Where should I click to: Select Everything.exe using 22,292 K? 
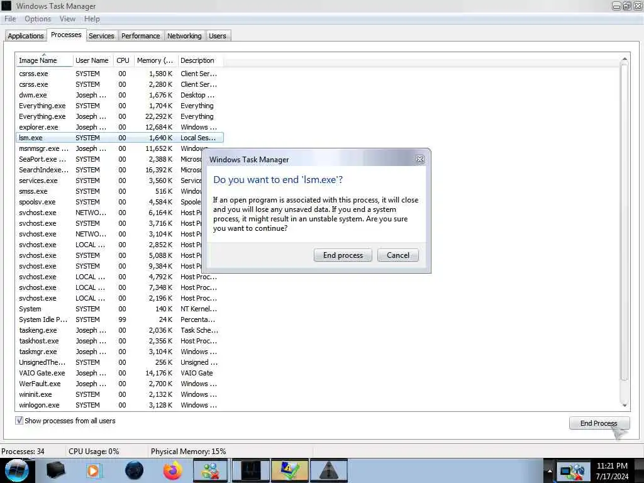click(119, 116)
